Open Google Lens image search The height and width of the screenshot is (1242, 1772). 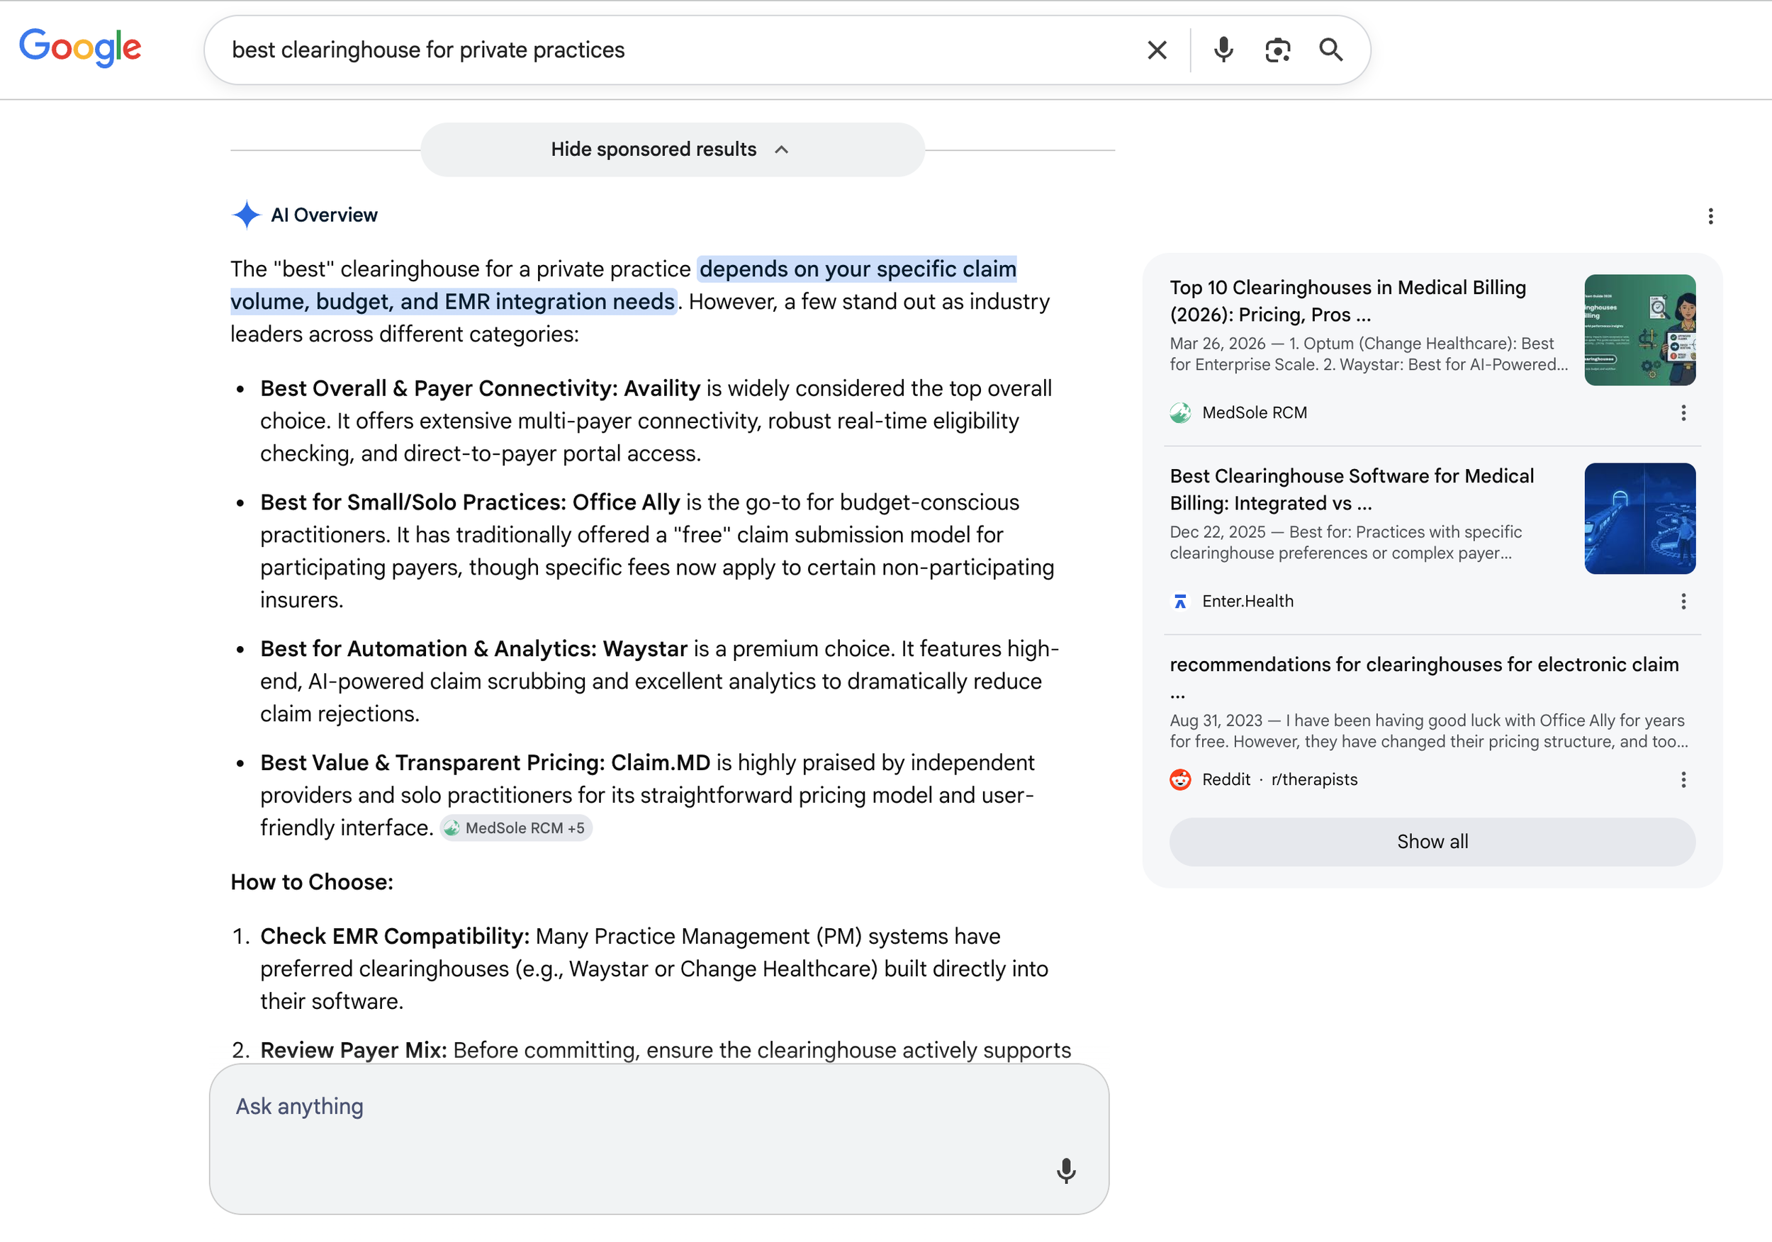[x=1277, y=50]
